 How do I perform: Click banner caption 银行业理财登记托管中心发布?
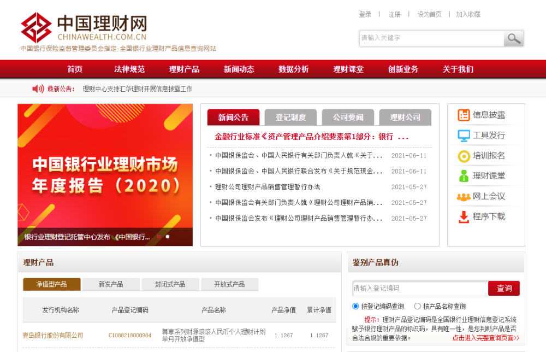click(x=87, y=237)
